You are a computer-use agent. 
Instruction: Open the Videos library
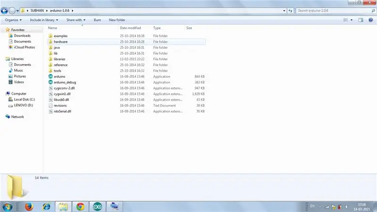point(19,82)
